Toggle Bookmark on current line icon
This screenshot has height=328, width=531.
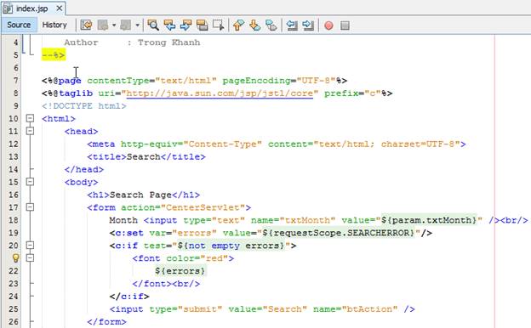(271, 25)
